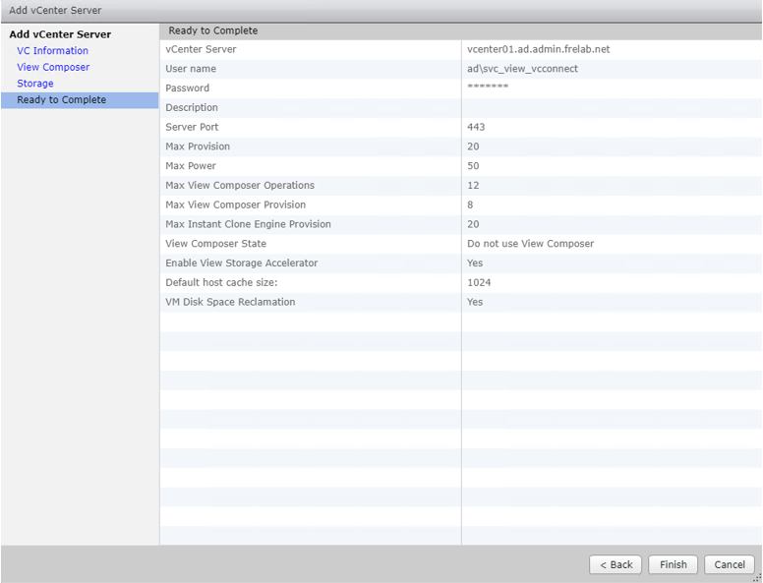Jump to the View Composer step link
Viewport: 763px width, 583px height.
click(x=53, y=67)
